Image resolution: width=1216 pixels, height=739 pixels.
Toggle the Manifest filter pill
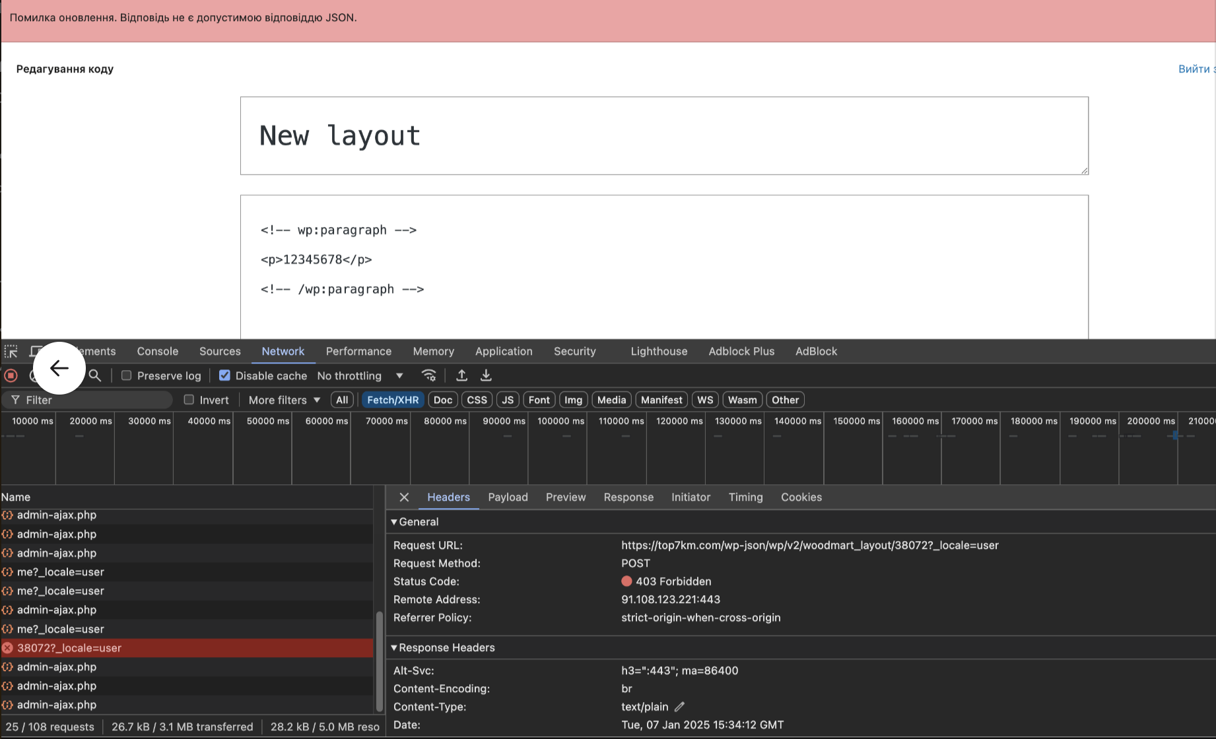click(x=661, y=400)
